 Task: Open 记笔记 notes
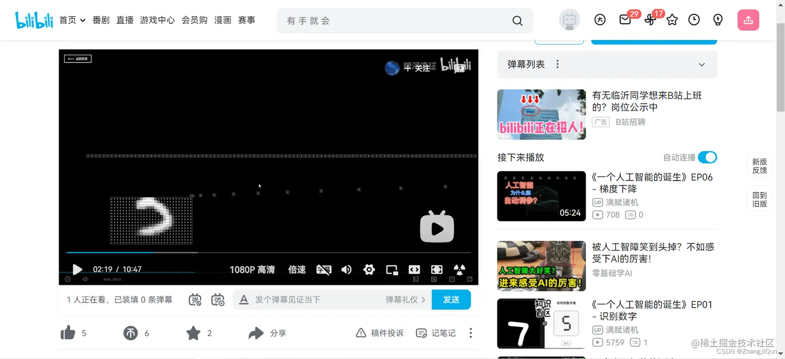436,333
